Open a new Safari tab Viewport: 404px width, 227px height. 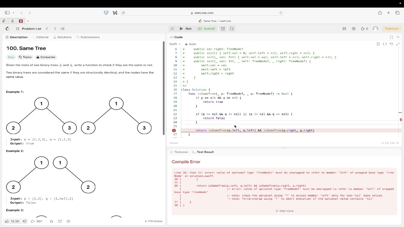[x=389, y=13]
